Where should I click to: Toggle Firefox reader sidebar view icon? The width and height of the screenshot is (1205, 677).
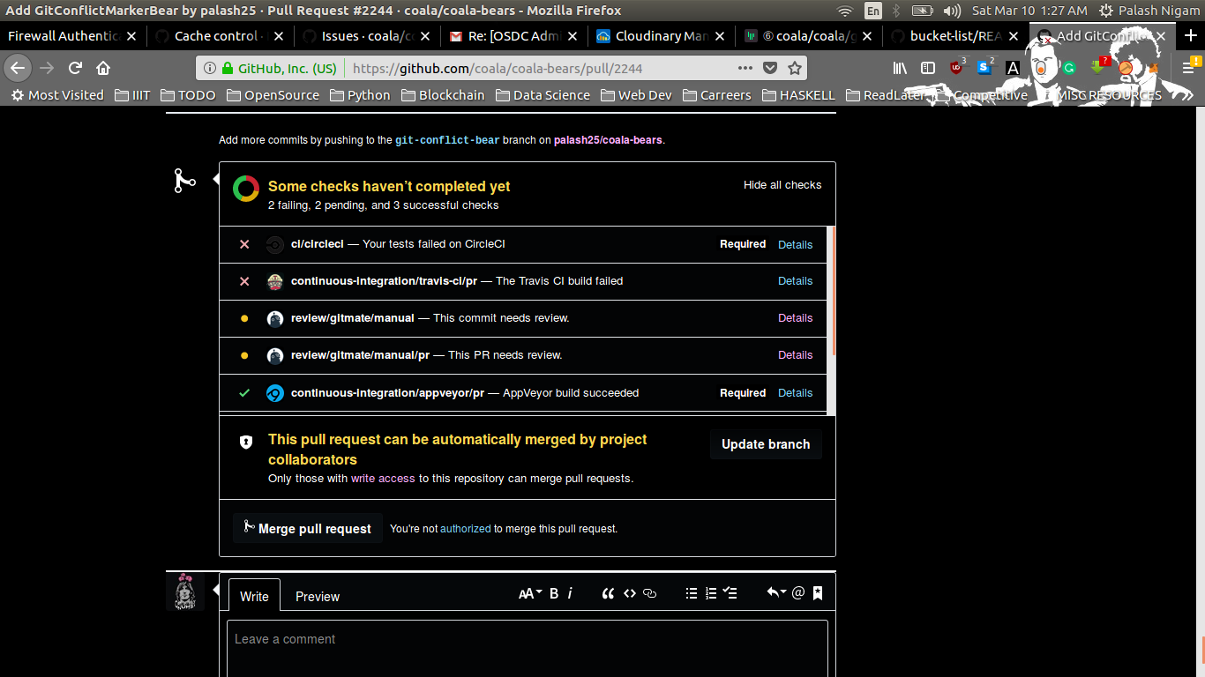[x=927, y=68]
